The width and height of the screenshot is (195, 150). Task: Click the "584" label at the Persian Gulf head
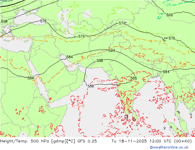click(x=70, y=57)
